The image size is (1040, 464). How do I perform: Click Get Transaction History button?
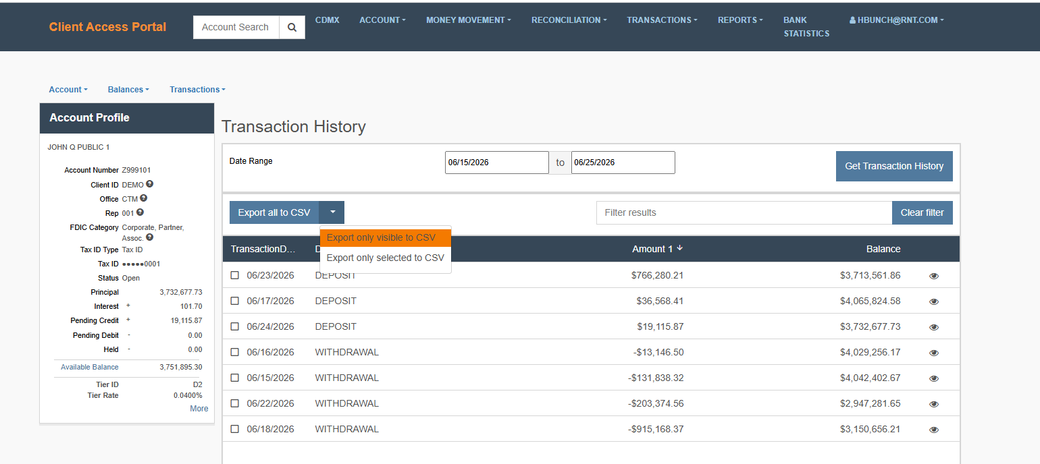[x=894, y=166]
